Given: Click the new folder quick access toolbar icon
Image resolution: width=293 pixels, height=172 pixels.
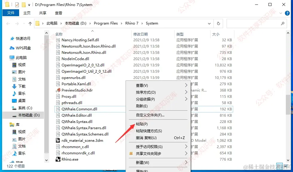Looking at the screenshot, I should [24, 5].
